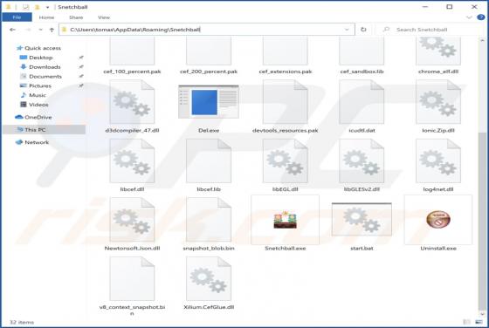This screenshot has width=489, height=328.
Task: Open the View ribbon tab
Action: [x=104, y=17]
